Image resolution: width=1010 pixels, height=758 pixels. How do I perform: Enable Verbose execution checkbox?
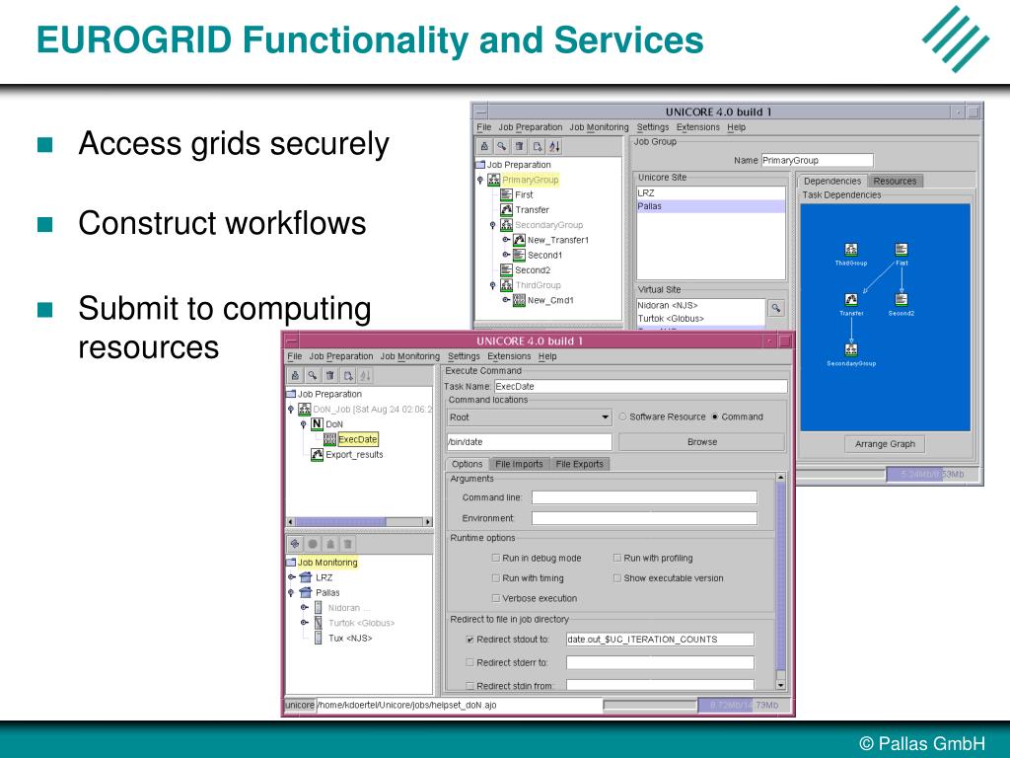point(495,598)
